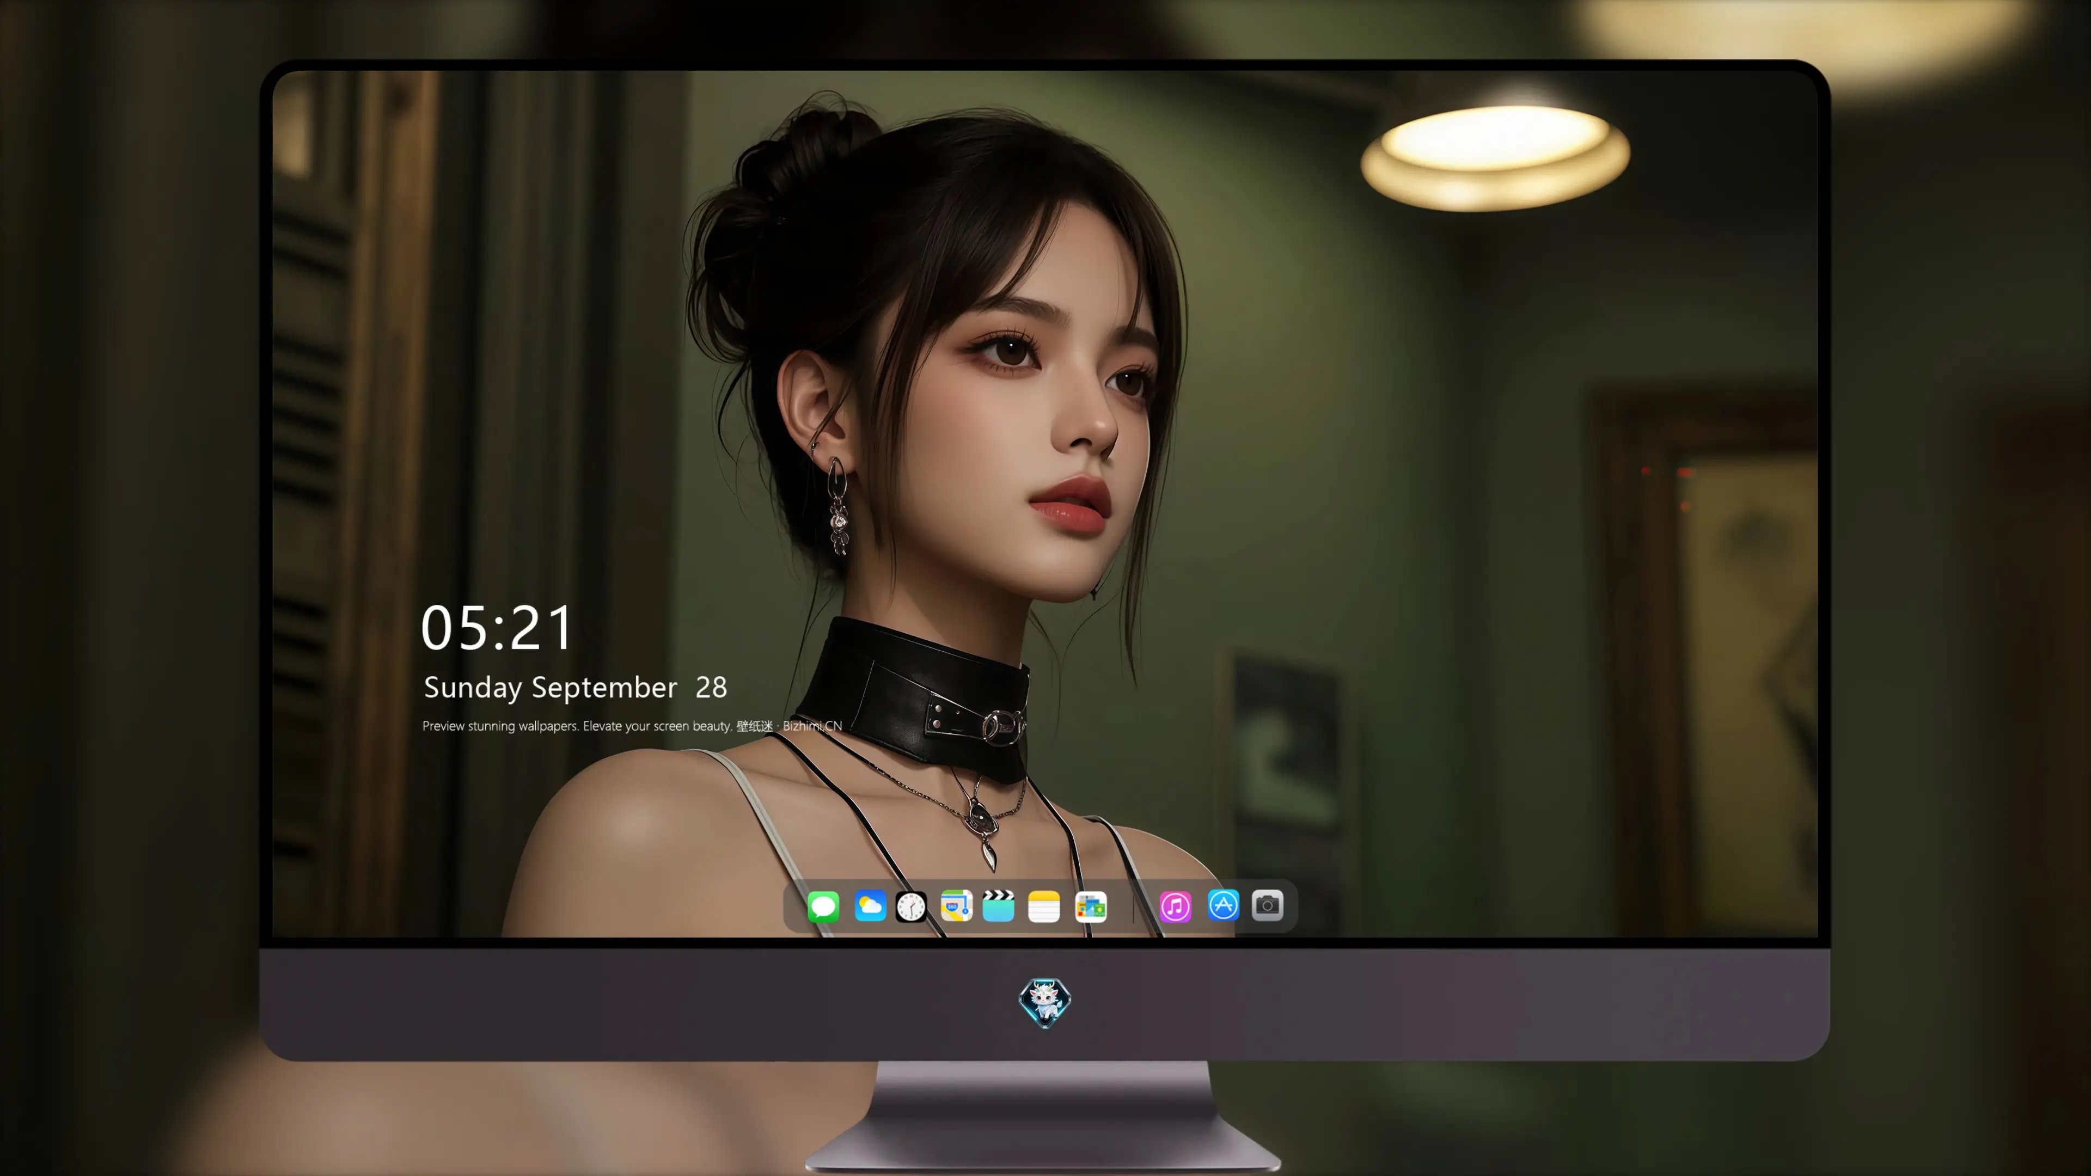Open the Clock app icon

[x=911, y=906]
